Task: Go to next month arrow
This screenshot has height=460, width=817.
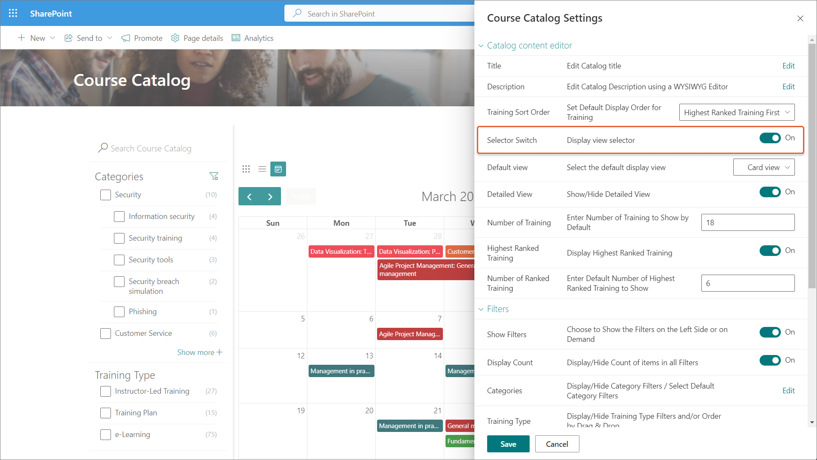Action: pyautogui.click(x=270, y=196)
